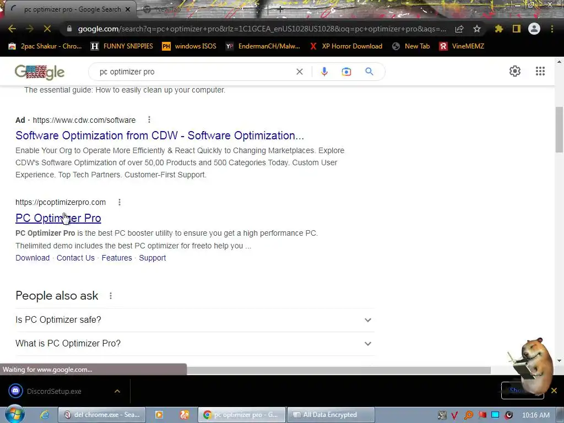Click the red V tray icon
Screen dimensions: 564x423
pos(454,415)
